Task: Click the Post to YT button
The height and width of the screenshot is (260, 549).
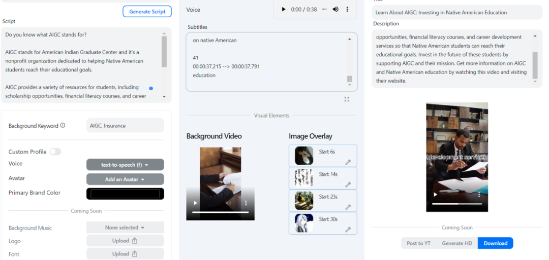Action: point(418,243)
